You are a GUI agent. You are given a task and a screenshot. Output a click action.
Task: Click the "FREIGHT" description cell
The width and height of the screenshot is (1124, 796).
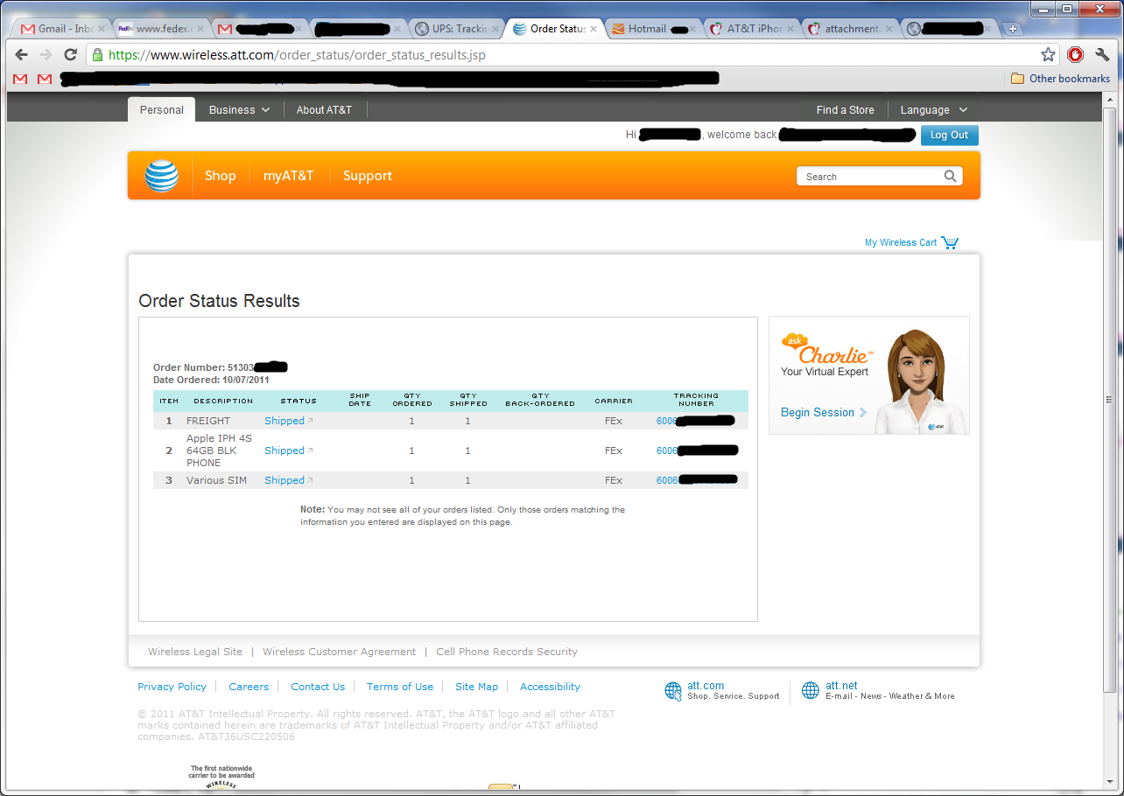208,421
